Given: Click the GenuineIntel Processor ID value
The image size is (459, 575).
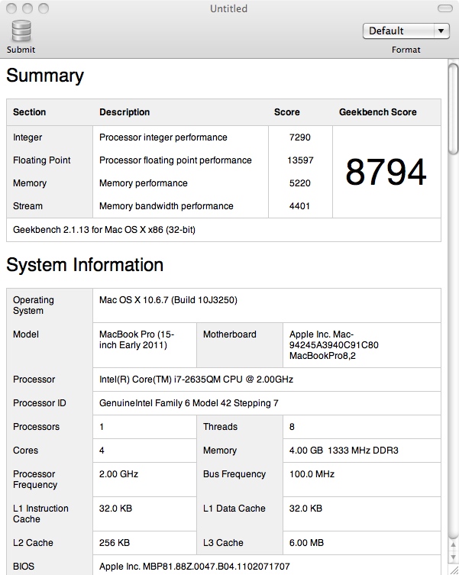Looking at the screenshot, I should point(189,403).
